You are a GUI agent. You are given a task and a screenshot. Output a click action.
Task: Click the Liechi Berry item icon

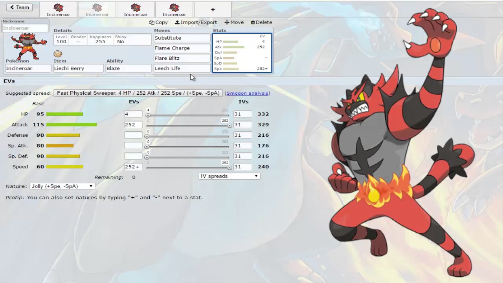click(x=58, y=54)
